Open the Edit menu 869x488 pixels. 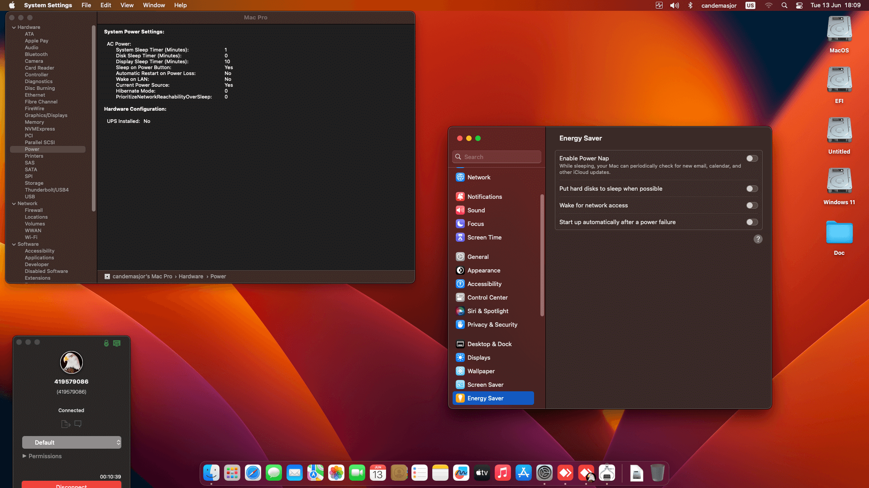(105, 5)
